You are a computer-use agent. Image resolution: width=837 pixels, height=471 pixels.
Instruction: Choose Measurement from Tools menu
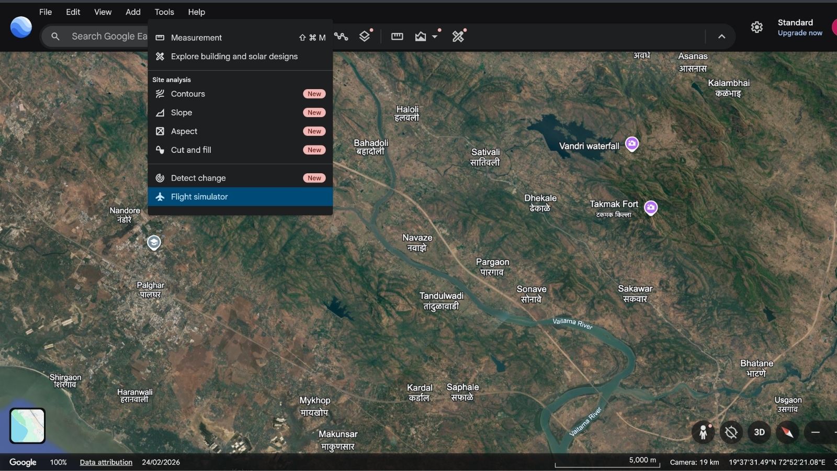240,38
